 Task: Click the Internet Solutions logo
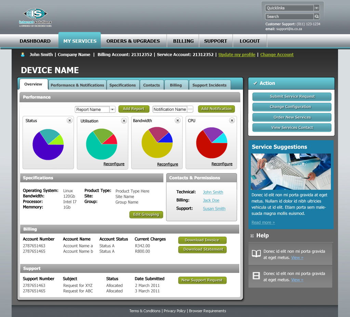pyautogui.click(x=35, y=17)
